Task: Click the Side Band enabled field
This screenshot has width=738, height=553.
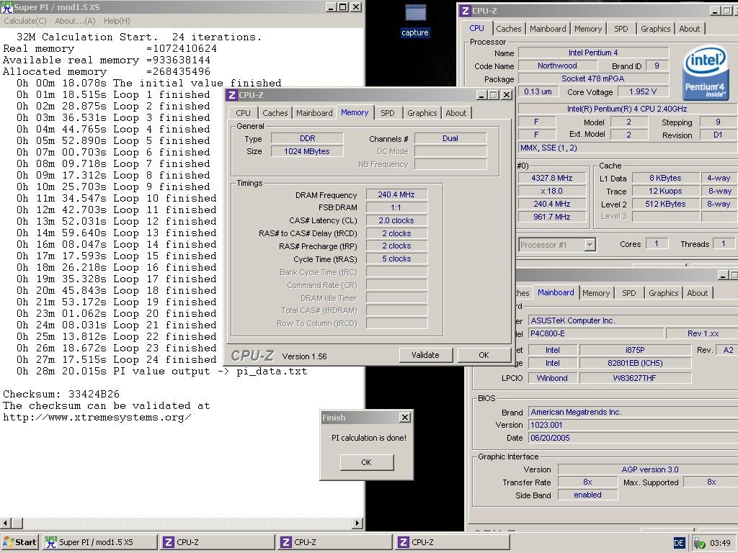Action: [x=587, y=495]
